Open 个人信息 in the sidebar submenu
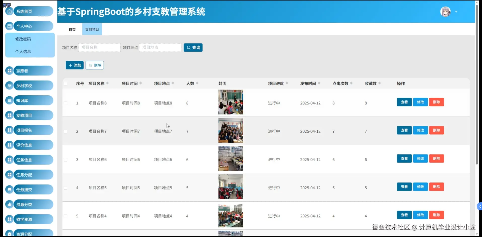 pos(23,52)
